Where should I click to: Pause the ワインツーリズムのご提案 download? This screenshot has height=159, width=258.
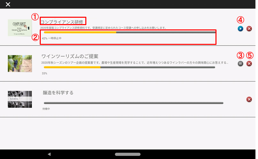pyautogui.click(x=240, y=64)
